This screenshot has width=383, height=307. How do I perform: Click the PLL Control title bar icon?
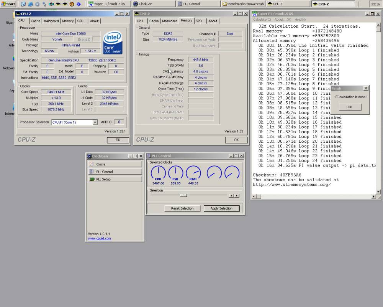[149, 156]
